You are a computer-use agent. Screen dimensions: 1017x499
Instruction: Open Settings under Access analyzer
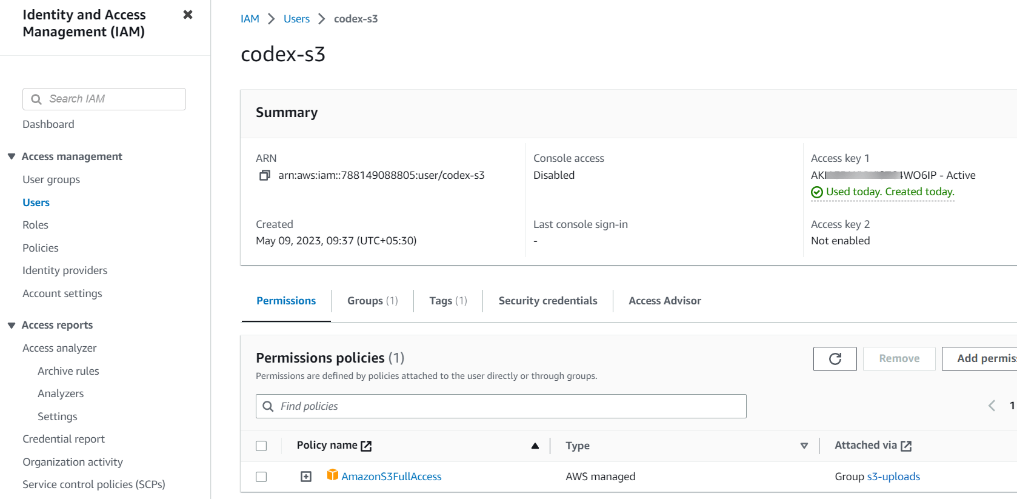click(x=58, y=417)
